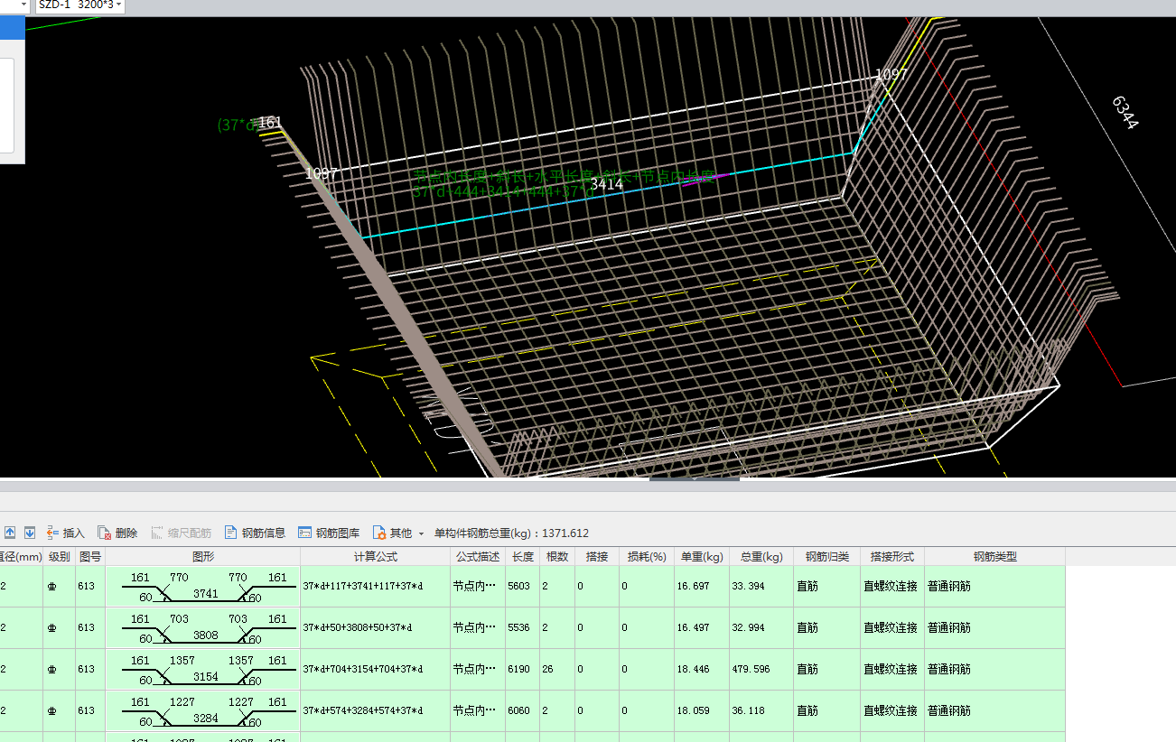Delete selected rebar row (删除)

tap(117, 533)
